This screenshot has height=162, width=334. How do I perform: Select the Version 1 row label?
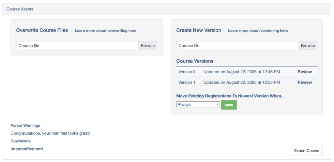pos(187,82)
